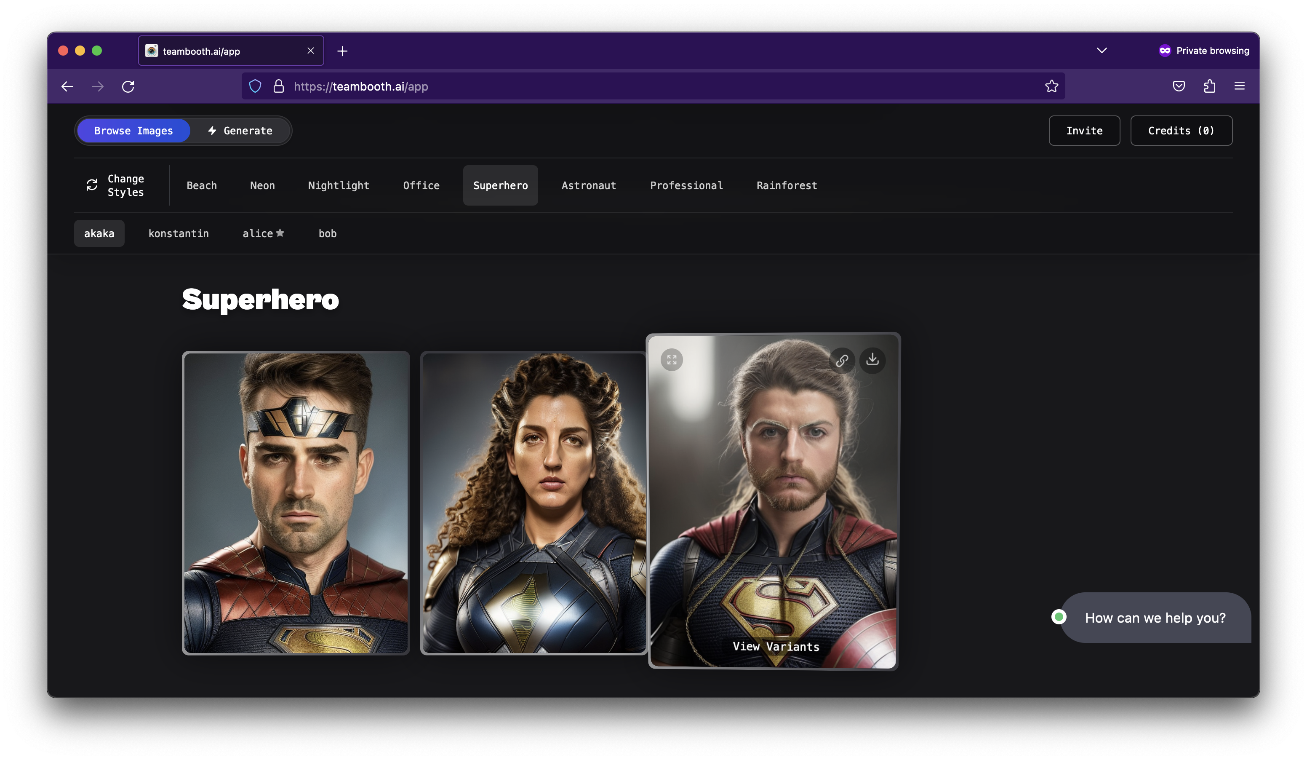Open the browser extensions icon

1209,86
